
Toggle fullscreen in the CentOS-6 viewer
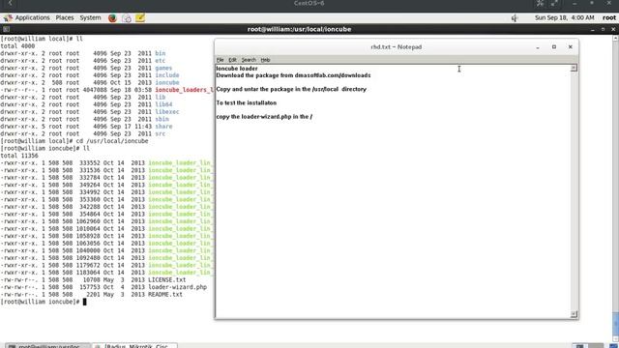click(x=554, y=3)
